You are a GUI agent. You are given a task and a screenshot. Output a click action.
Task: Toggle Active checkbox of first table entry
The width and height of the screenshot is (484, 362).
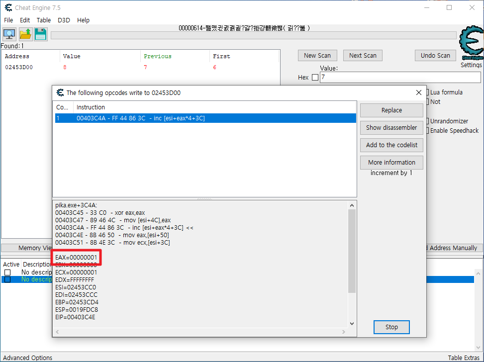[x=7, y=272]
